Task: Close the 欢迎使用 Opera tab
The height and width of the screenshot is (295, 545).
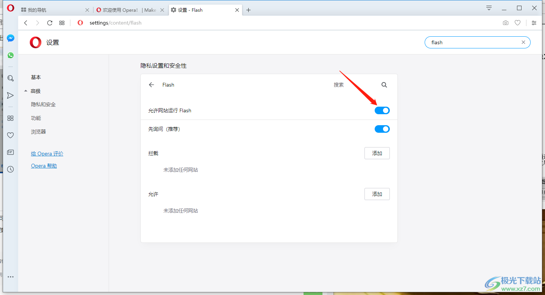Action: pyautogui.click(x=162, y=10)
